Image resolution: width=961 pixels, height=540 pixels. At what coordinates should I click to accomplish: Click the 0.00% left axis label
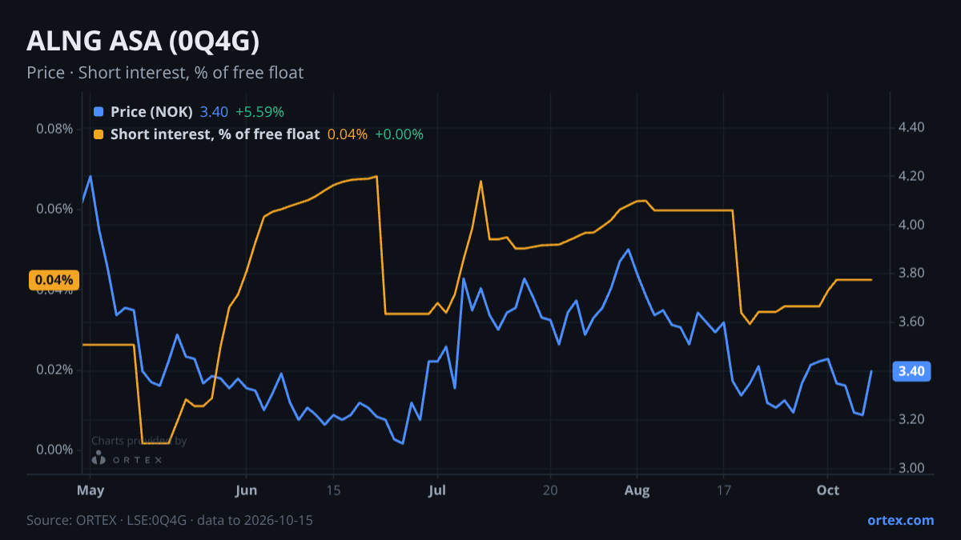55,450
